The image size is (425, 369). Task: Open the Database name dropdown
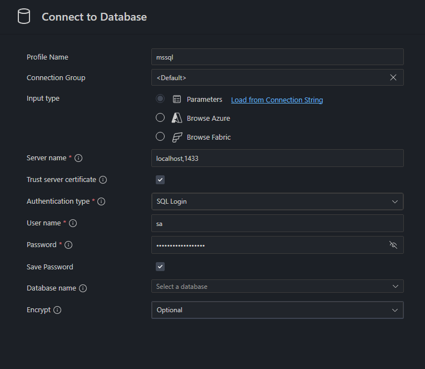[277, 286]
